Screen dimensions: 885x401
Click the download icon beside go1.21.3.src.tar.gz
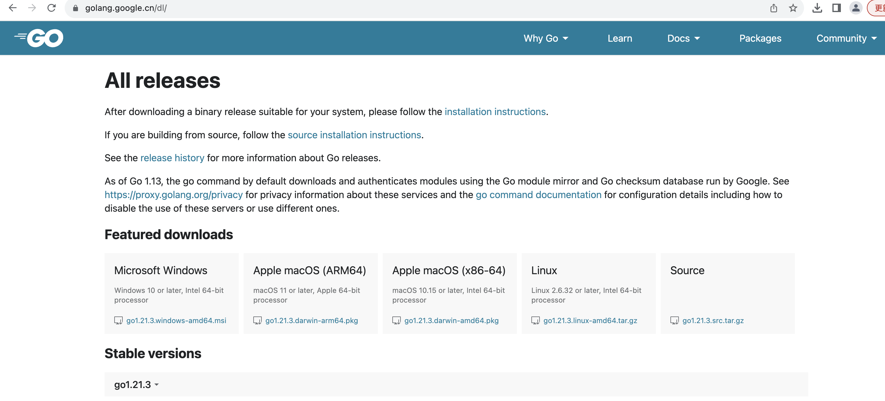pyautogui.click(x=674, y=321)
